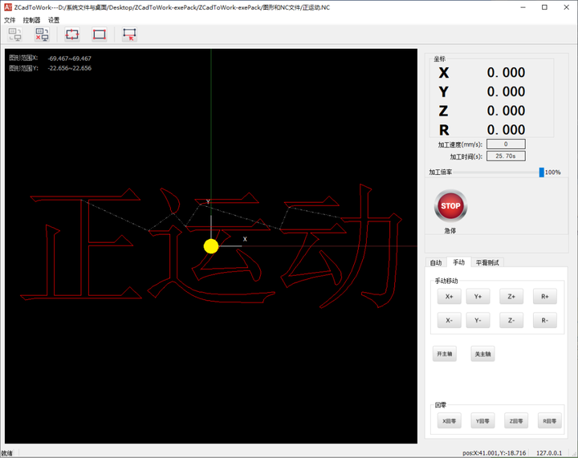Click the Y- jog button
The image size is (578, 458).
pos(478,320)
